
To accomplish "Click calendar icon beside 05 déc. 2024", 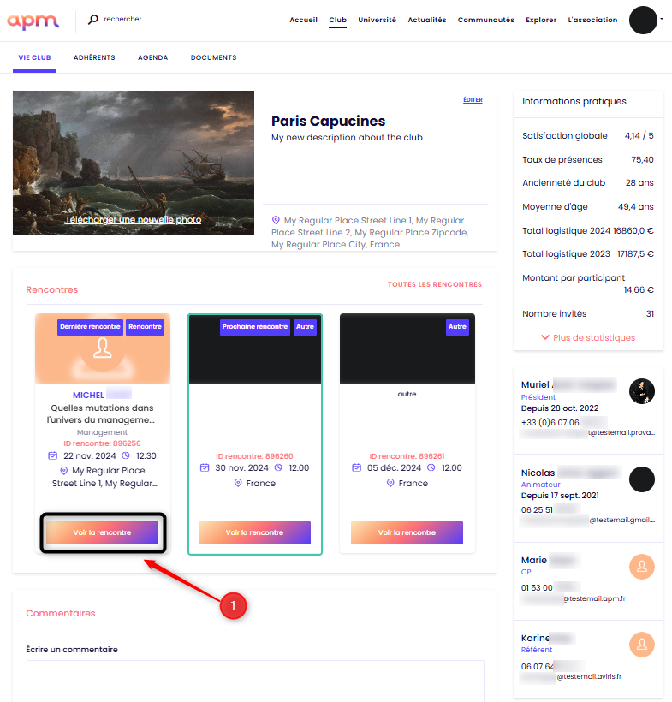I will pyautogui.click(x=357, y=467).
